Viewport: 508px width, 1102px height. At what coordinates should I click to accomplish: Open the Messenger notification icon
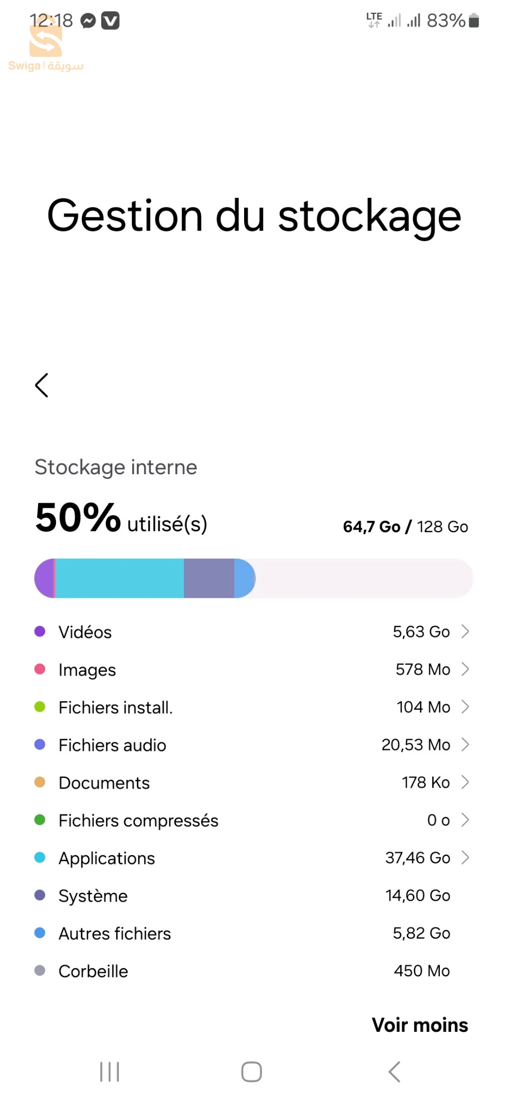pos(88,21)
